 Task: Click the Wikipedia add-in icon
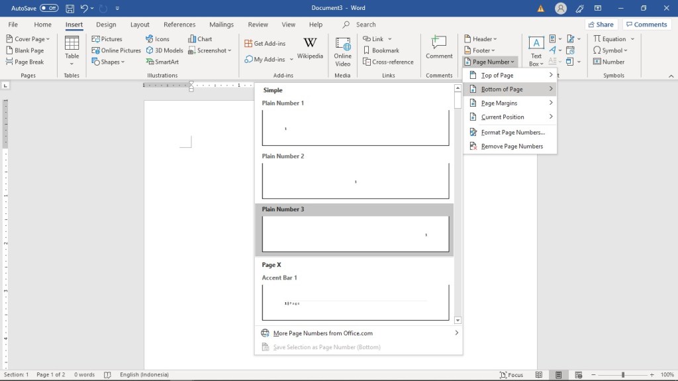(x=310, y=48)
